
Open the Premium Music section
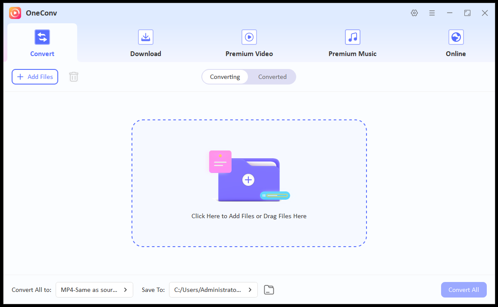click(x=352, y=43)
